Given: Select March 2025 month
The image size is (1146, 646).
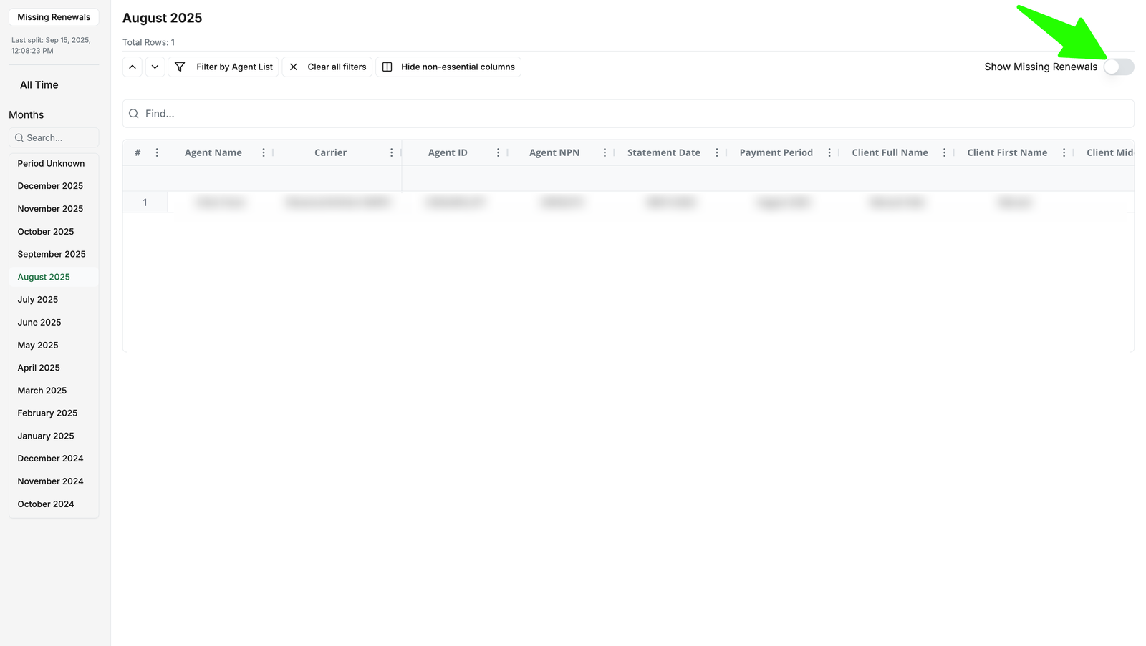Looking at the screenshot, I should click(x=54, y=391).
